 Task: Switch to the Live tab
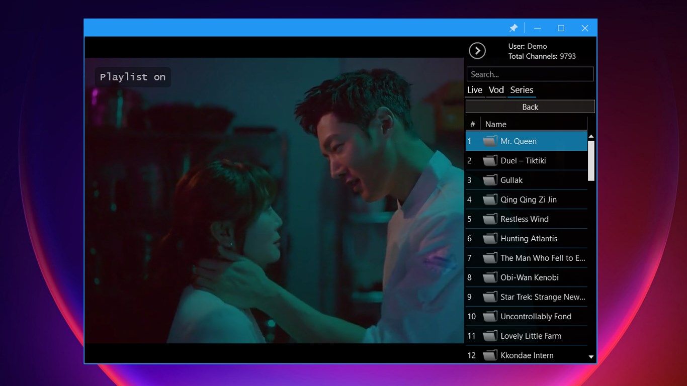coord(474,90)
